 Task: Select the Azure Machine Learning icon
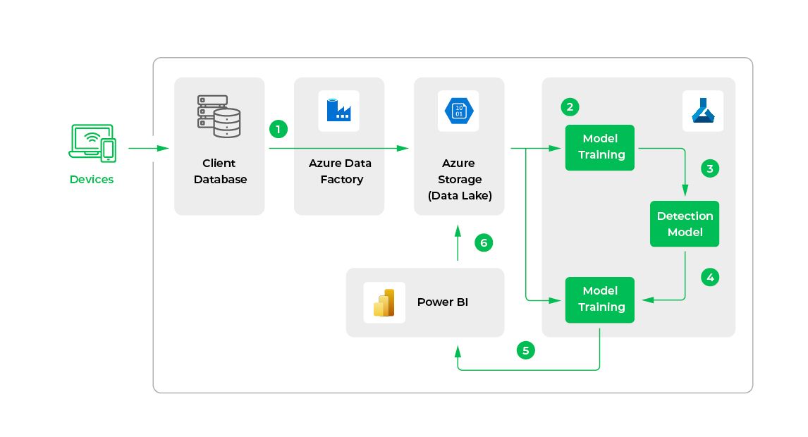click(703, 111)
